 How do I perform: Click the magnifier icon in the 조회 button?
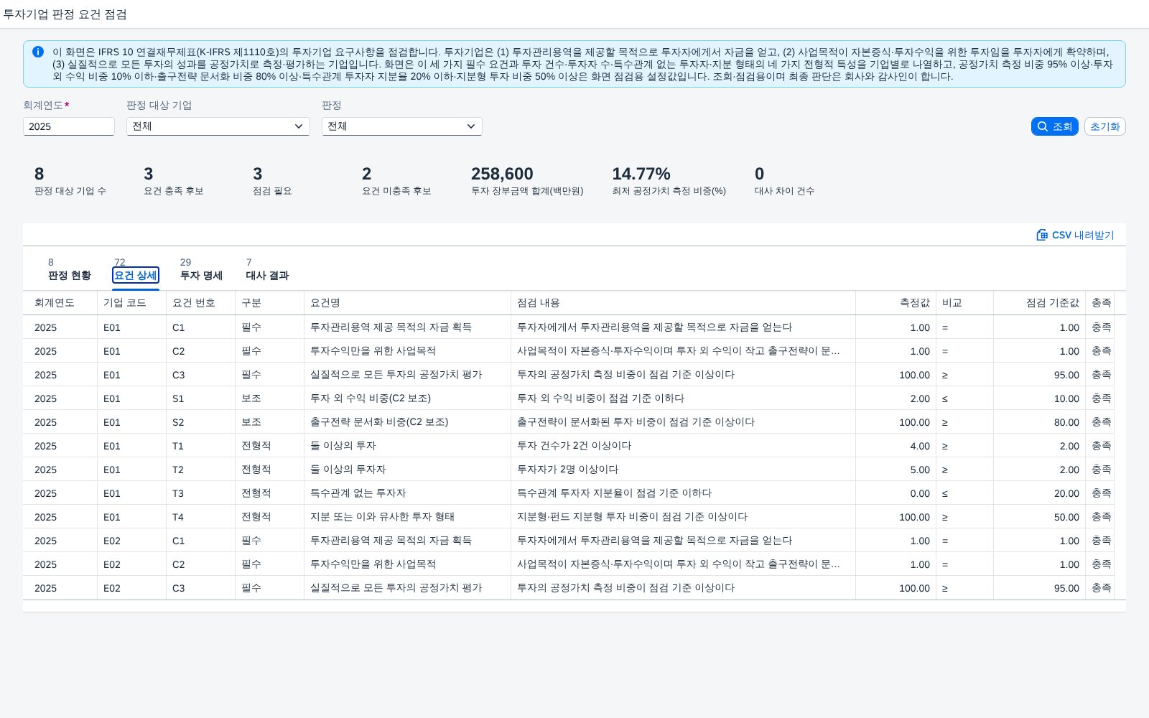pyautogui.click(x=1043, y=126)
